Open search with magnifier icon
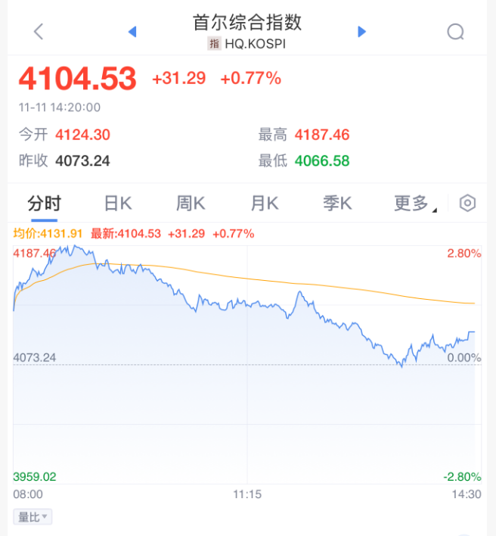This screenshot has height=536, width=496. click(455, 32)
